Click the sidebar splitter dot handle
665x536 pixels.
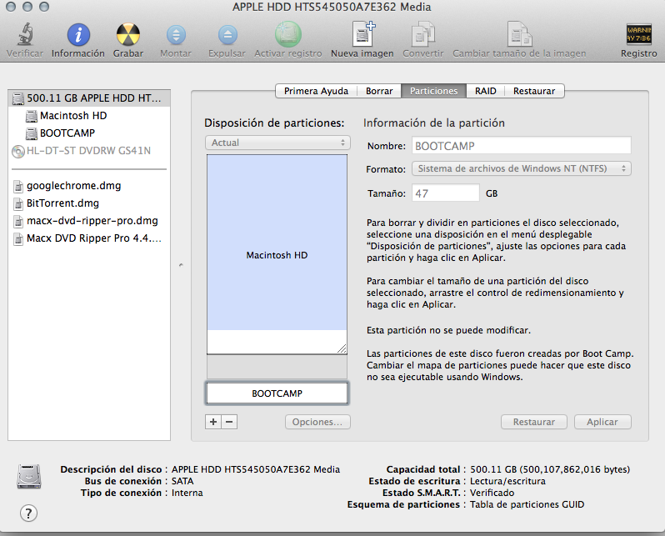181,265
